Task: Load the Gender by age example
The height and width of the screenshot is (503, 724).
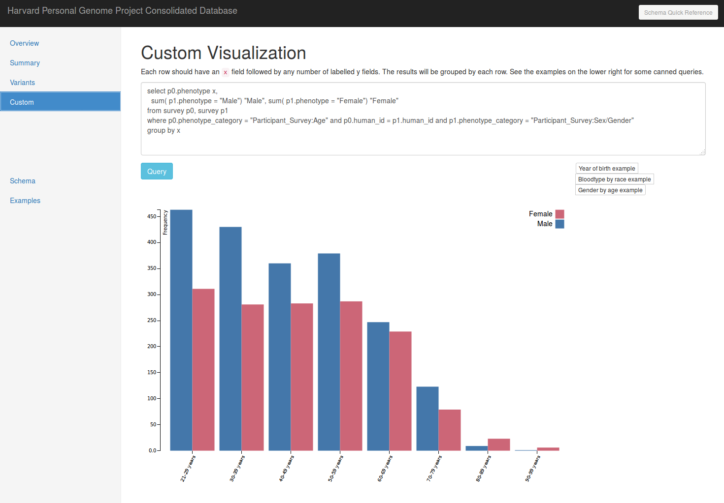Action: (x=610, y=190)
